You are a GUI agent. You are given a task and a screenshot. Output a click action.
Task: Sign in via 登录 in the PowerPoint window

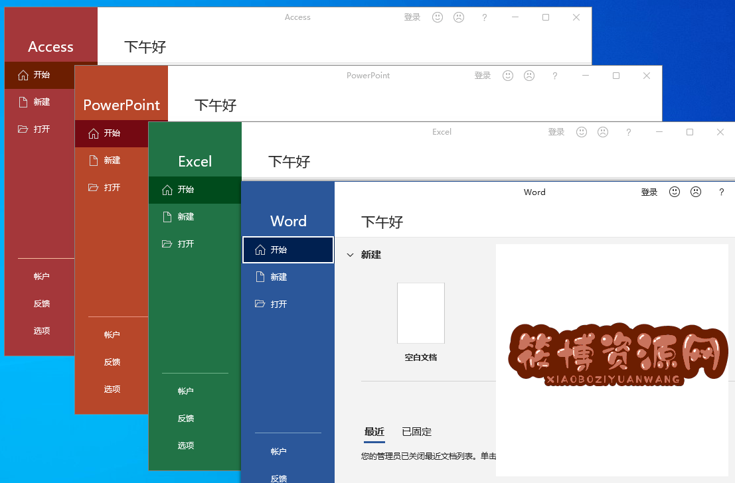pyautogui.click(x=482, y=76)
